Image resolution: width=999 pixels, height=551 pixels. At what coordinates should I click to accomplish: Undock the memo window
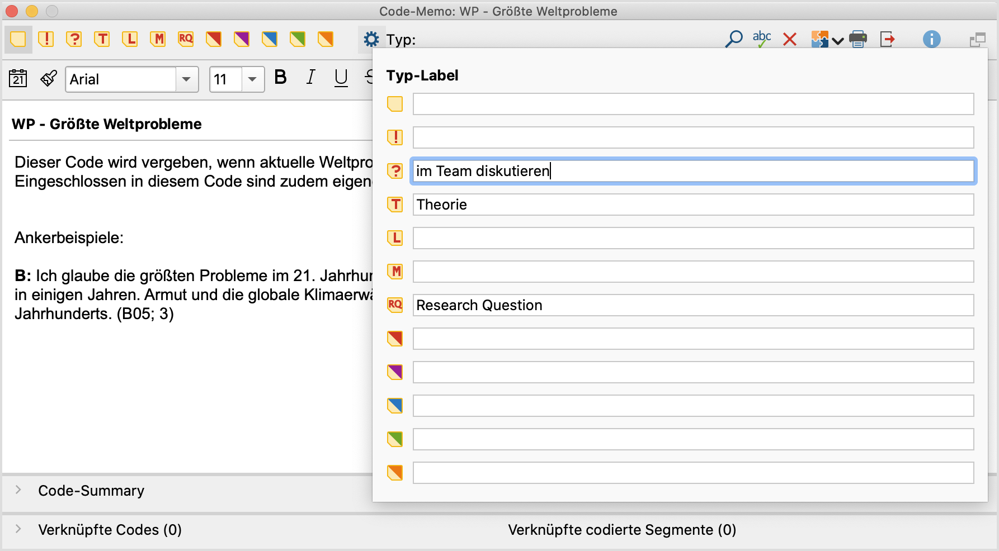click(x=977, y=40)
